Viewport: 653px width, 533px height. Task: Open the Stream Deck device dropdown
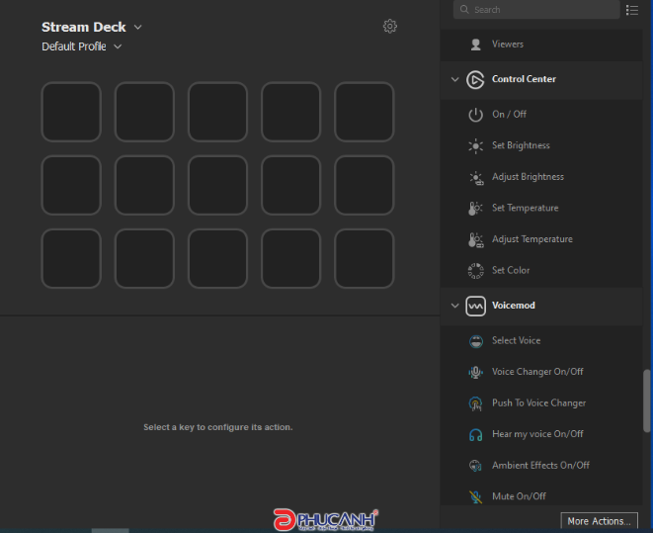click(138, 27)
